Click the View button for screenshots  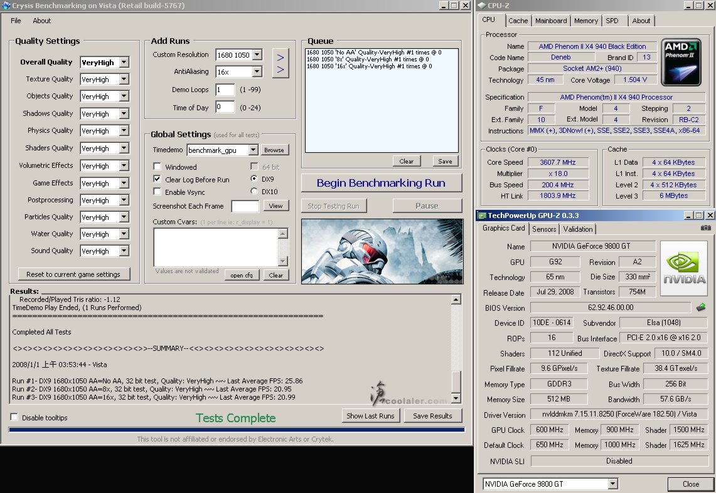[x=276, y=206]
